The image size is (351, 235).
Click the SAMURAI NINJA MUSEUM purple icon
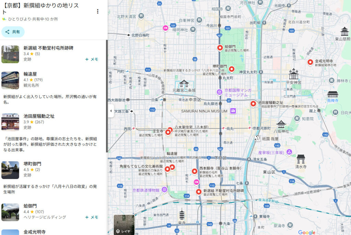[x=233, y=111]
